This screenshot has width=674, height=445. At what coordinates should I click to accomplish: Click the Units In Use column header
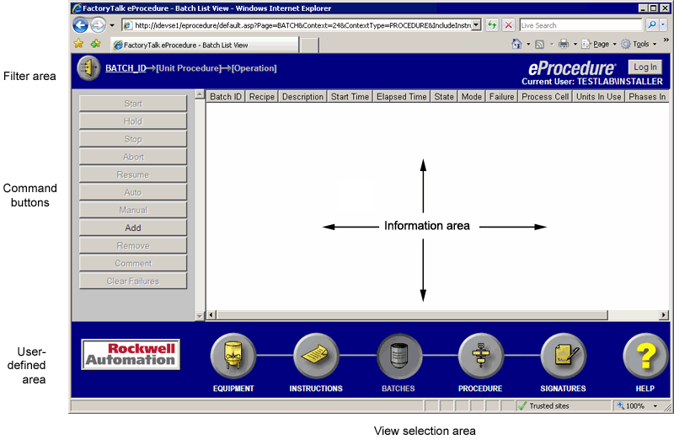[x=599, y=97]
